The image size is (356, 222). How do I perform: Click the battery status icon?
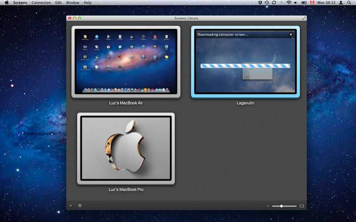[304, 3]
